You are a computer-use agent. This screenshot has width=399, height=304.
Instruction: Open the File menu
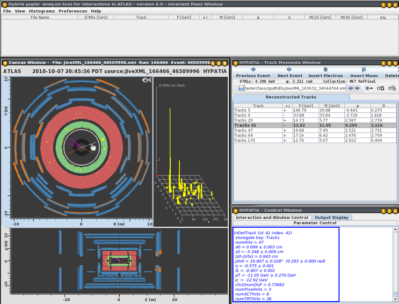[7, 11]
